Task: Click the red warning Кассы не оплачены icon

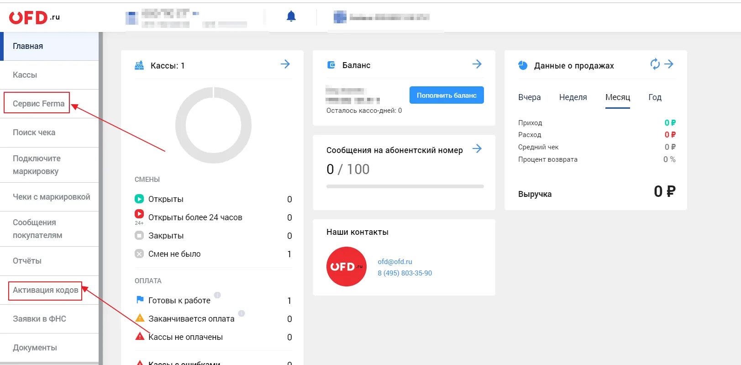Action: pos(140,336)
